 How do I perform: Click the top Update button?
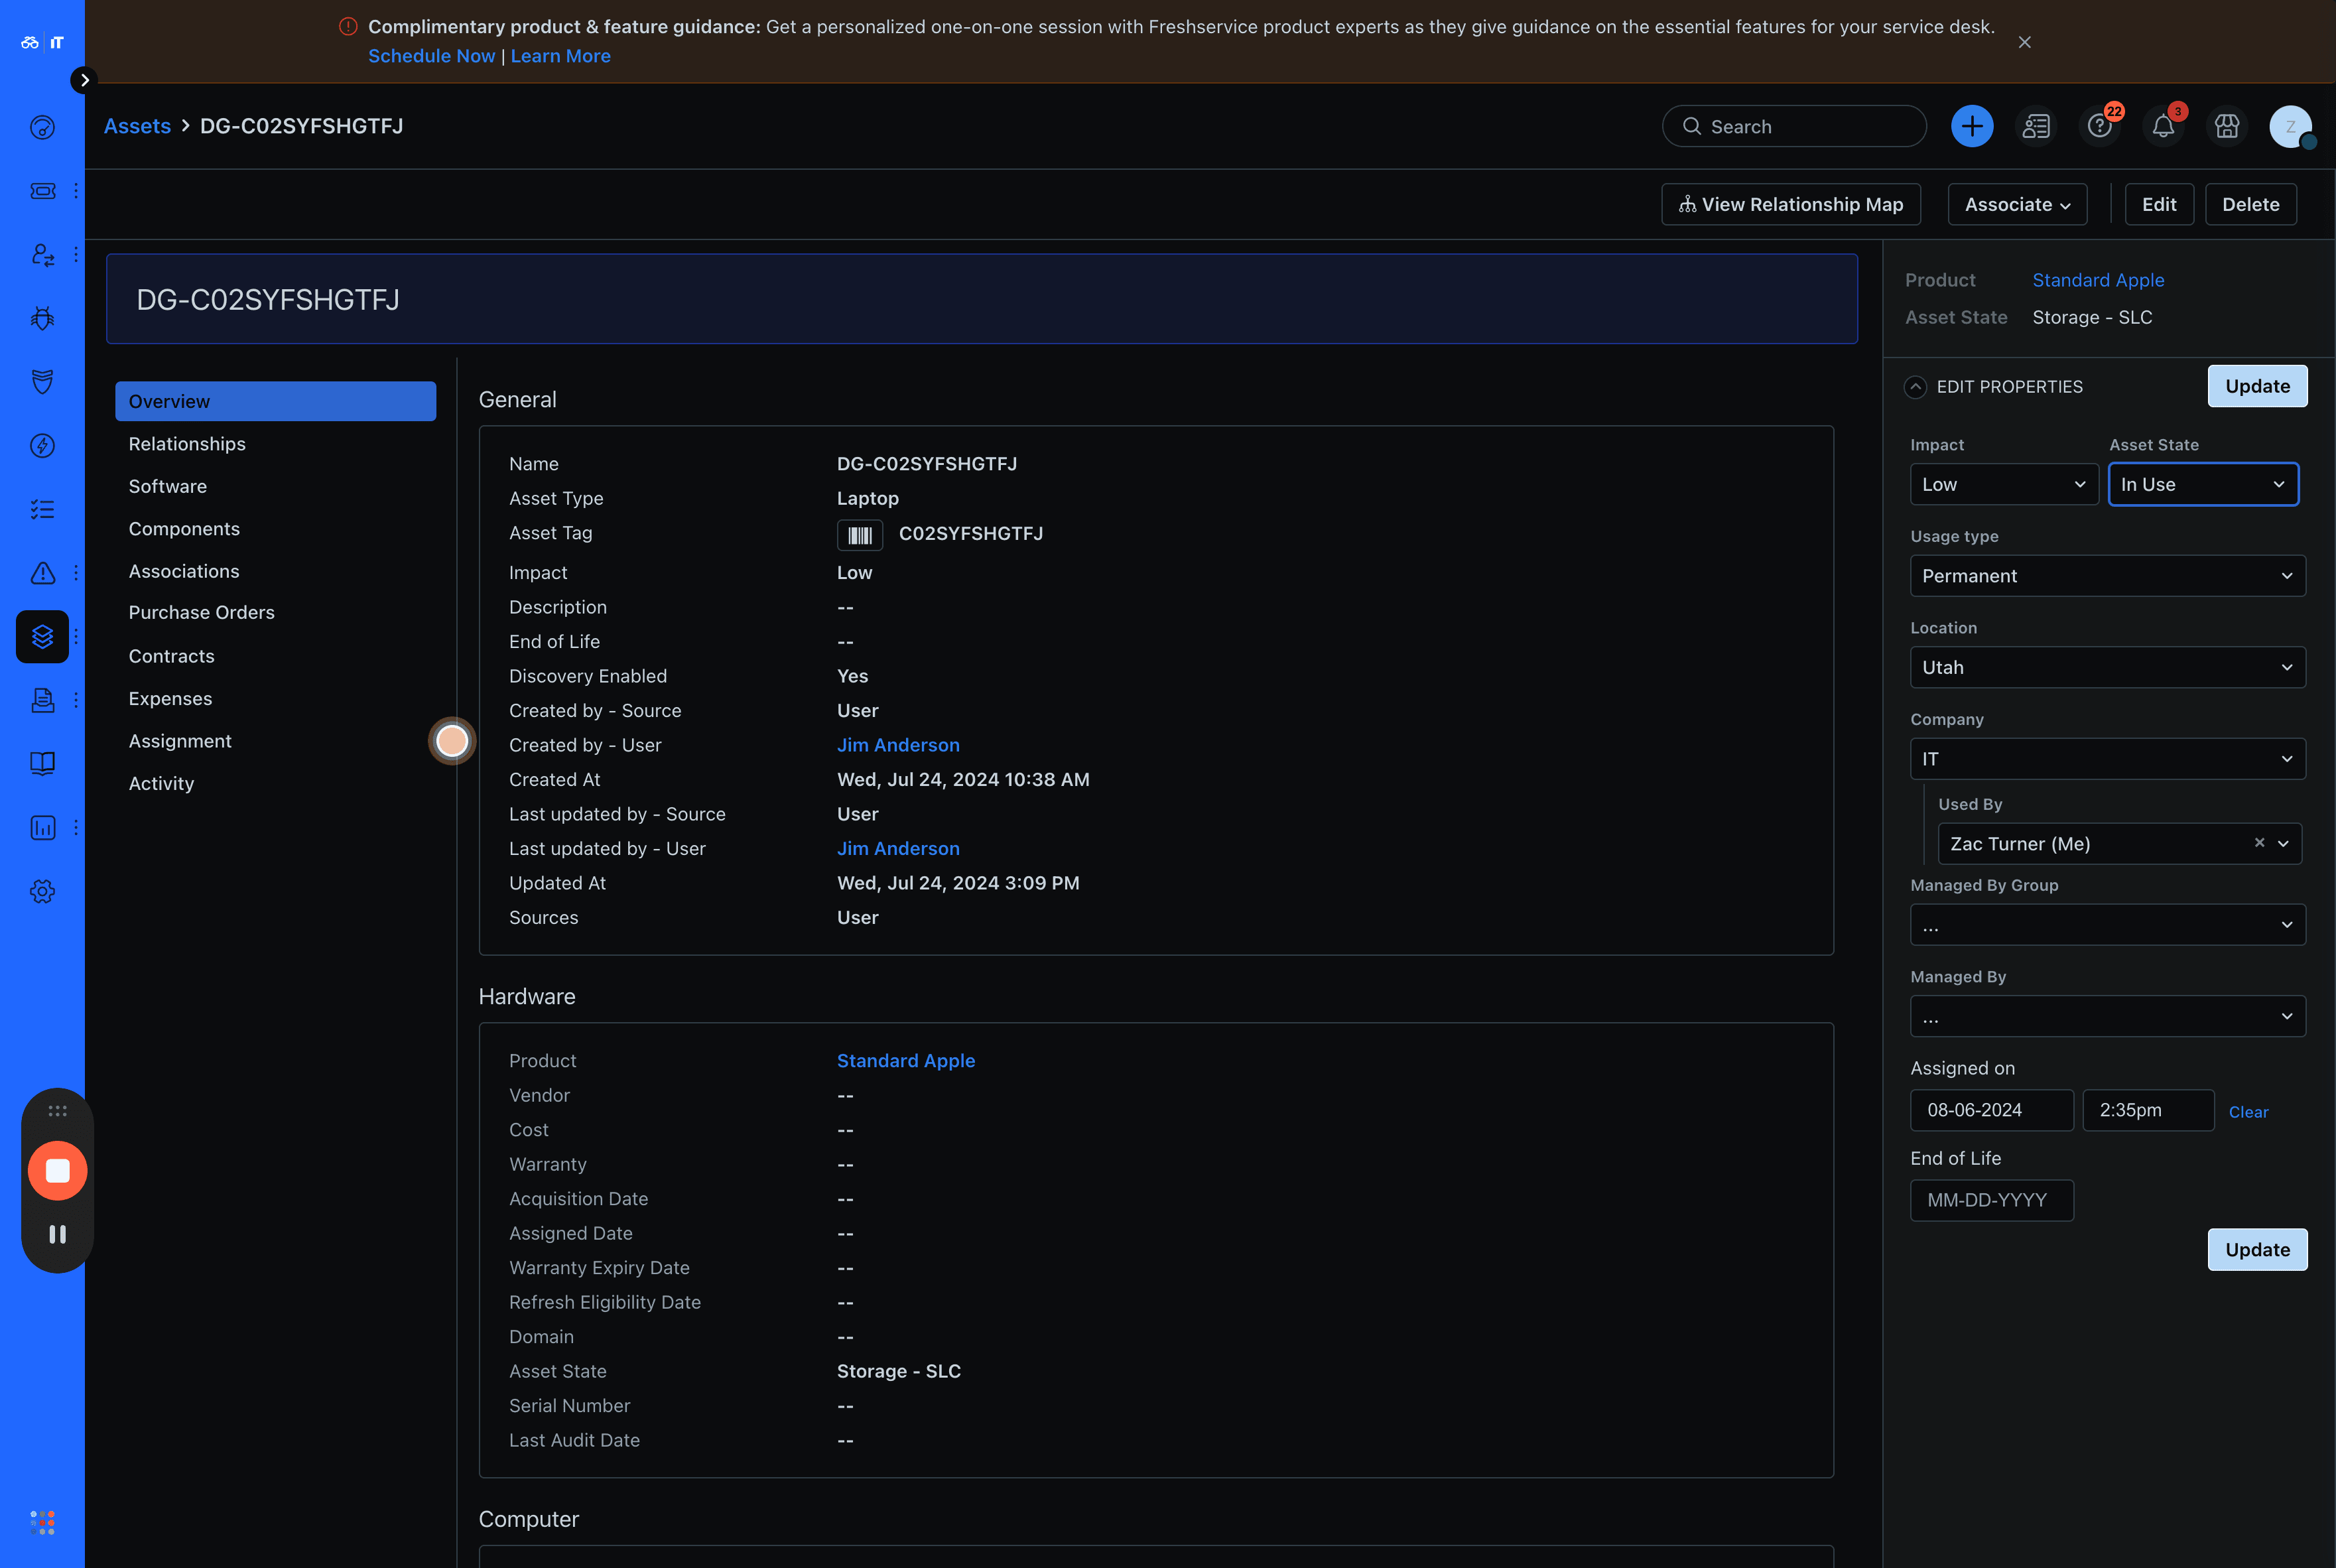pyautogui.click(x=2256, y=386)
